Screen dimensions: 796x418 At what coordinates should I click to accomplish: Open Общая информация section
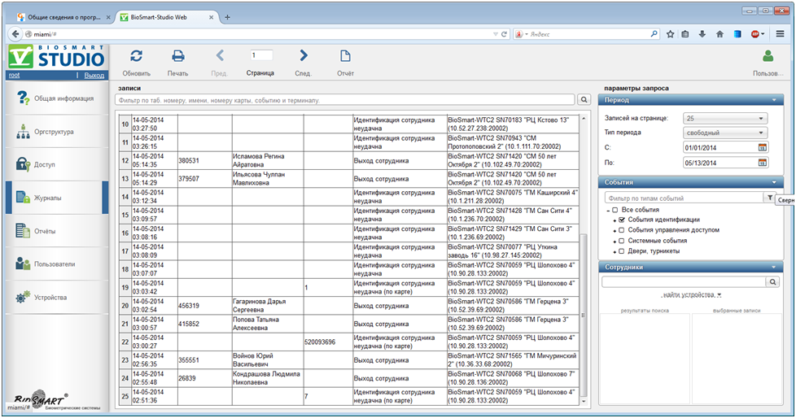(x=57, y=98)
